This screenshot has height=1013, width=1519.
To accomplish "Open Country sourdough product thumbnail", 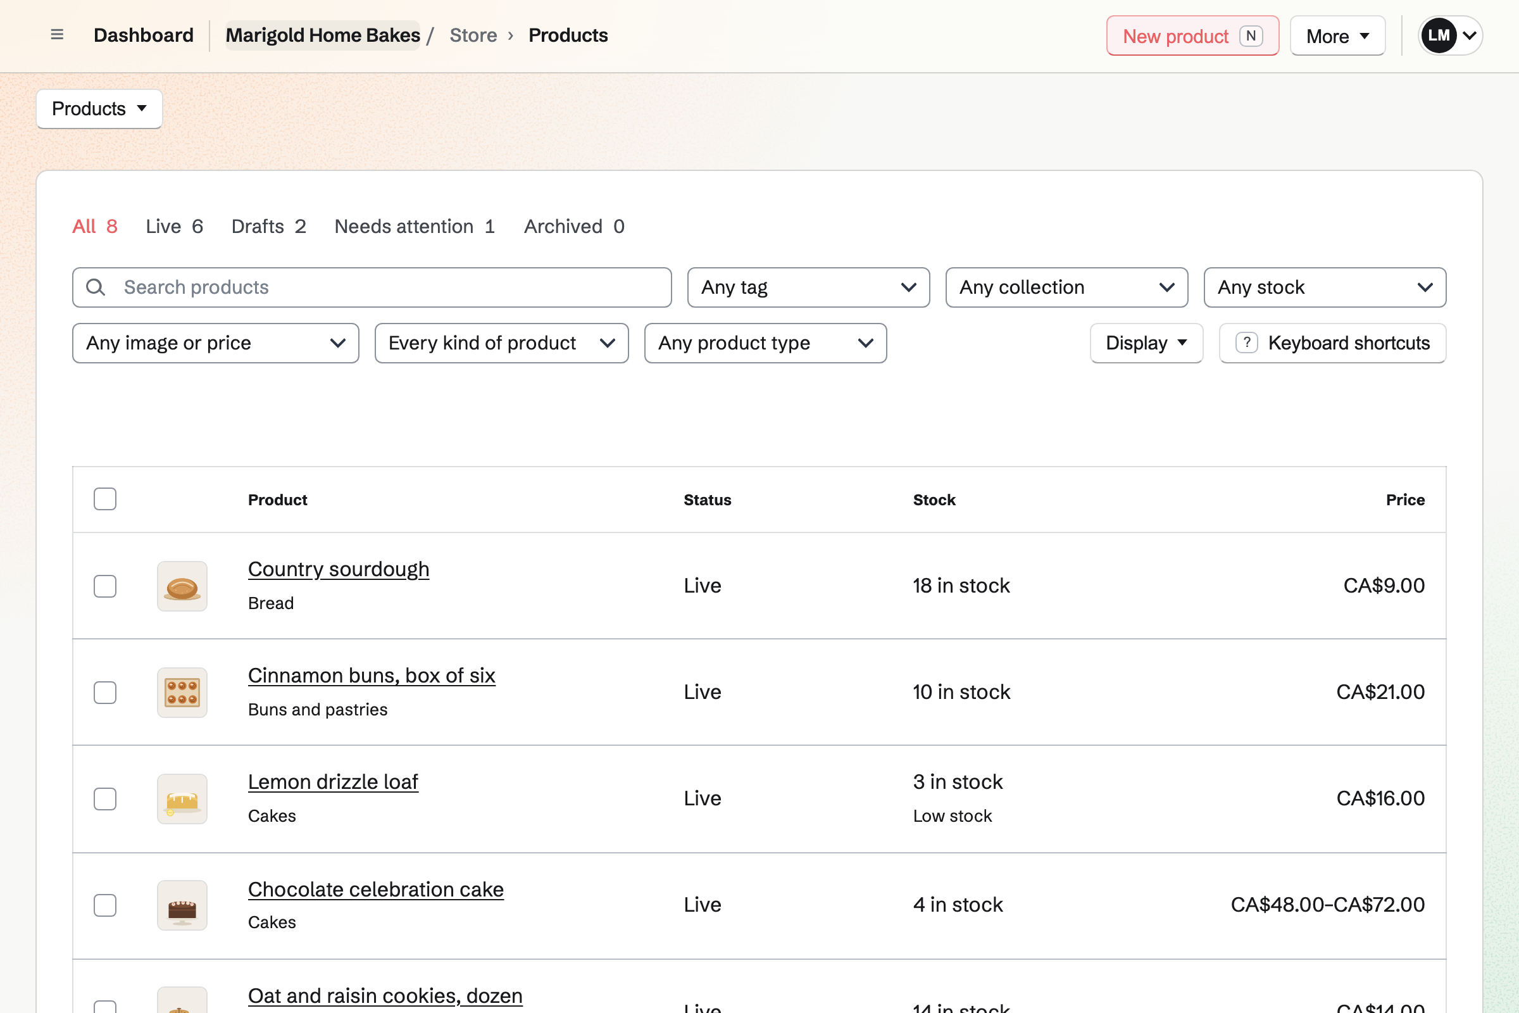I will pos(182,586).
